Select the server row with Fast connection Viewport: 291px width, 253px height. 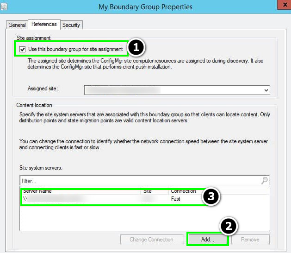pyautogui.click(x=145, y=199)
